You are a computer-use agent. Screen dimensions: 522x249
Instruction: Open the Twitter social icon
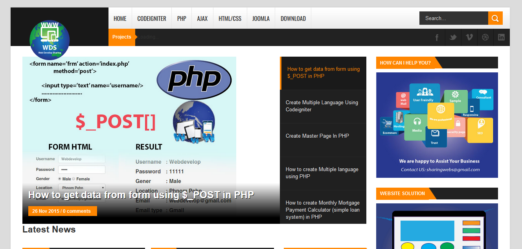(453, 37)
